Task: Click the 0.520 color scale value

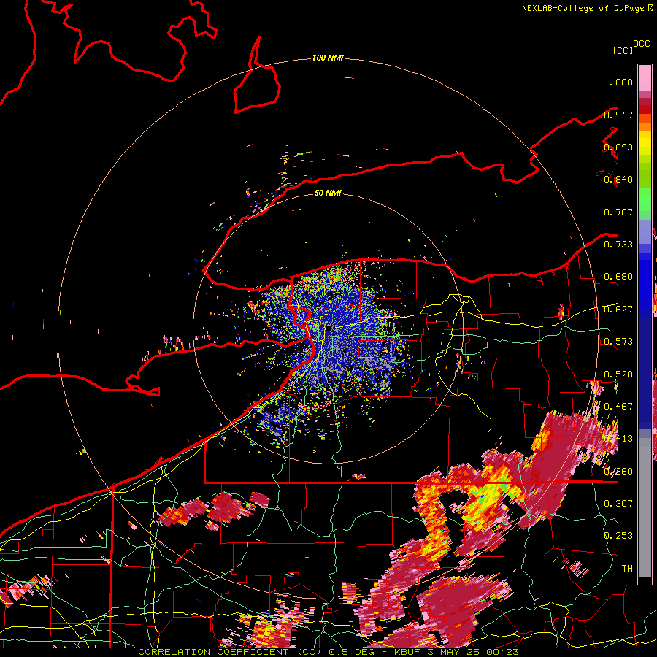Action: coord(618,374)
